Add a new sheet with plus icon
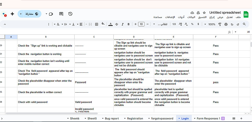 (x=241, y=118)
